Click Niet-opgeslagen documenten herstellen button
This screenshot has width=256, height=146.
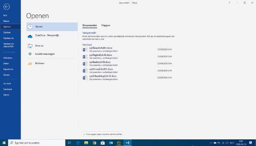(102, 134)
